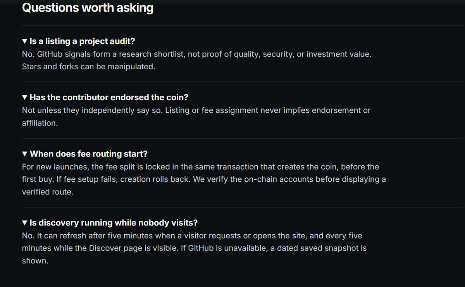Collapse the triangle beside "Is discovery running while nobody visits?"

pos(25,223)
